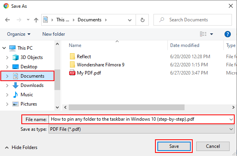Select the Wondershare Filmora 9 folder
This screenshot has height=156, width=237.
pos(101,65)
